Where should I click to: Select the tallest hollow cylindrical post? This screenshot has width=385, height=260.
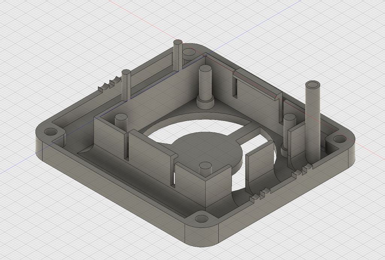click(x=312, y=122)
